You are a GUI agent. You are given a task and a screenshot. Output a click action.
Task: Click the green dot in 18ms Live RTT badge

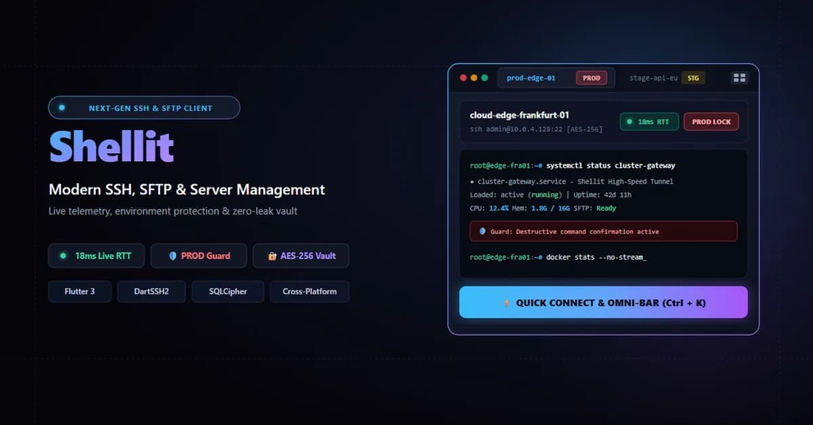point(64,256)
